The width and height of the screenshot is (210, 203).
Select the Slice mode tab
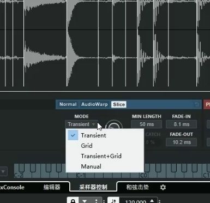[x=119, y=104]
